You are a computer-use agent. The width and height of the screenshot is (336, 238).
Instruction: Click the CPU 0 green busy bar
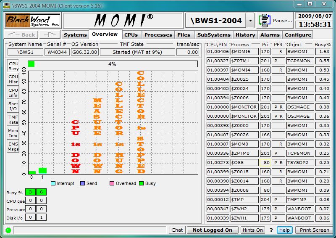click(x=32, y=172)
